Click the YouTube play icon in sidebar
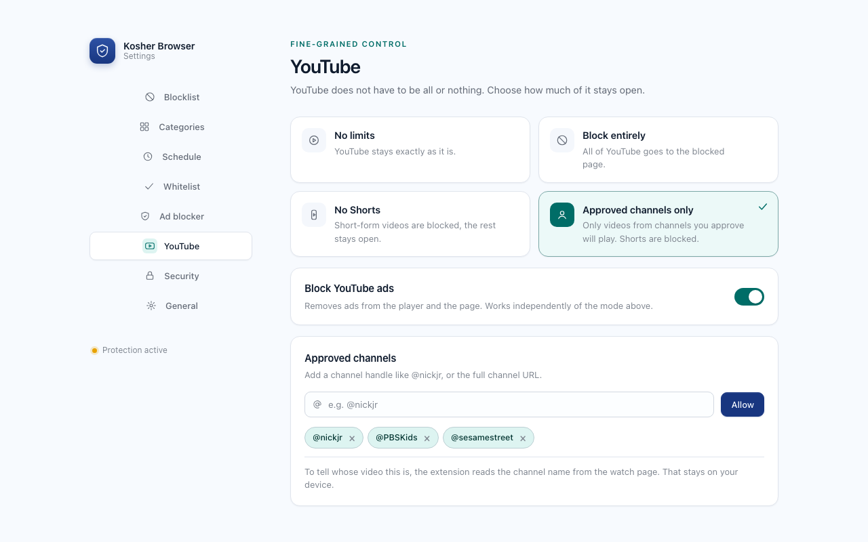 coord(150,246)
